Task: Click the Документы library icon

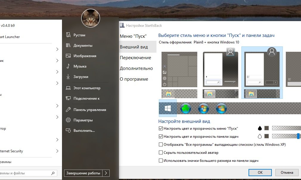Action: pos(68,45)
